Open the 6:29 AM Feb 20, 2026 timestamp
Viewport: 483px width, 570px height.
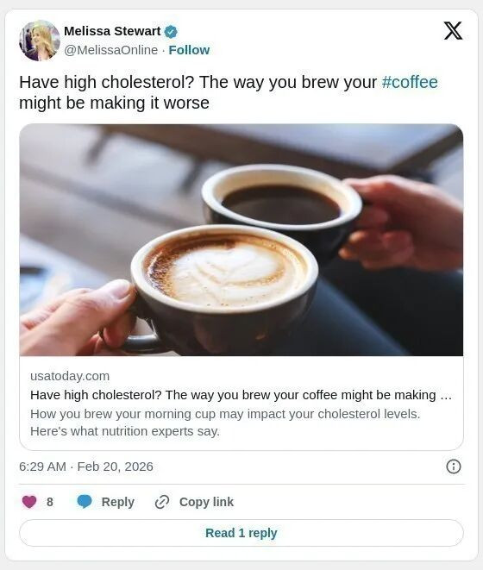point(86,467)
